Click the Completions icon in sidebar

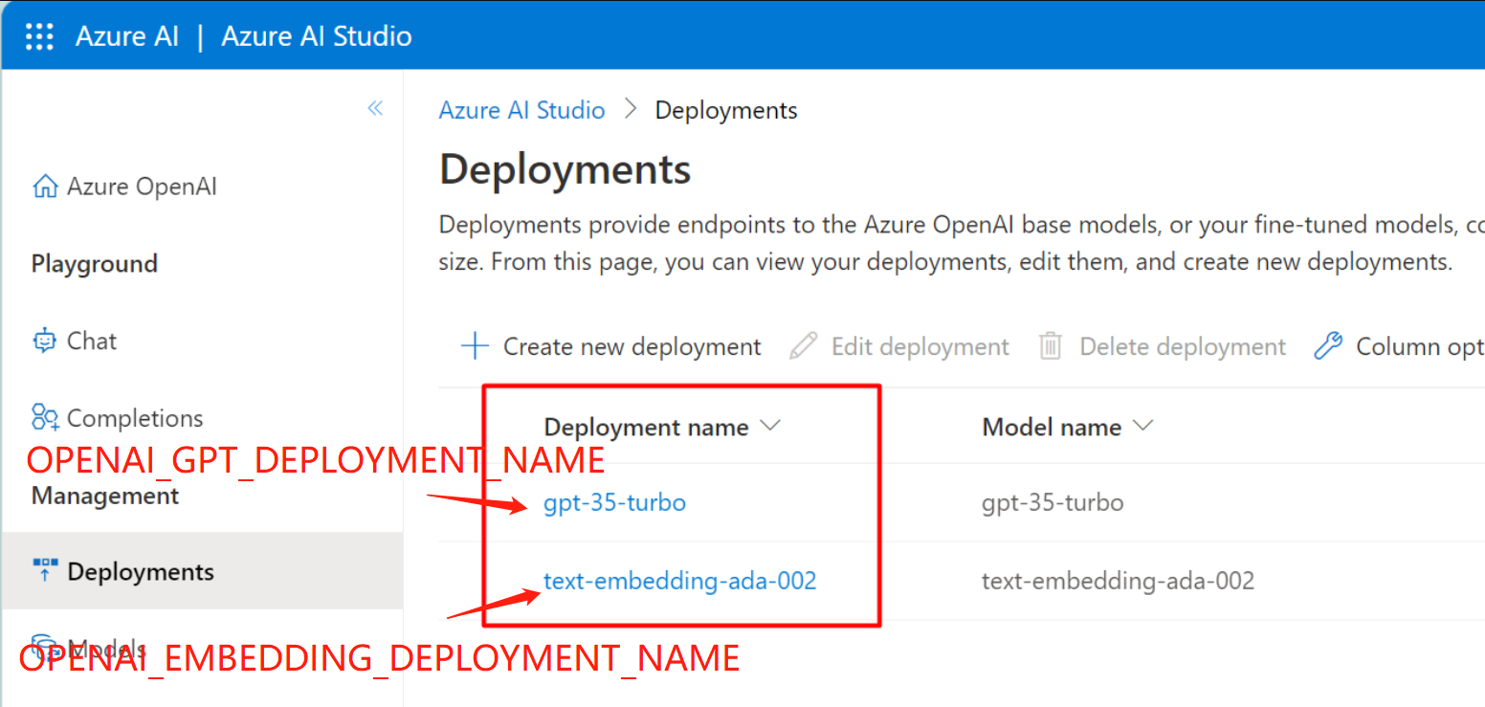45,418
